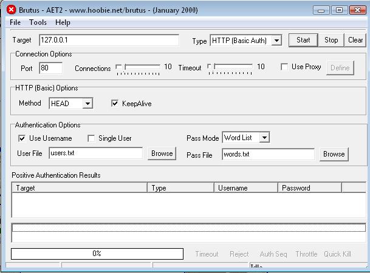Click the Username column header in results
This screenshot has height=273, width=370.
click(x=246, y=187)
